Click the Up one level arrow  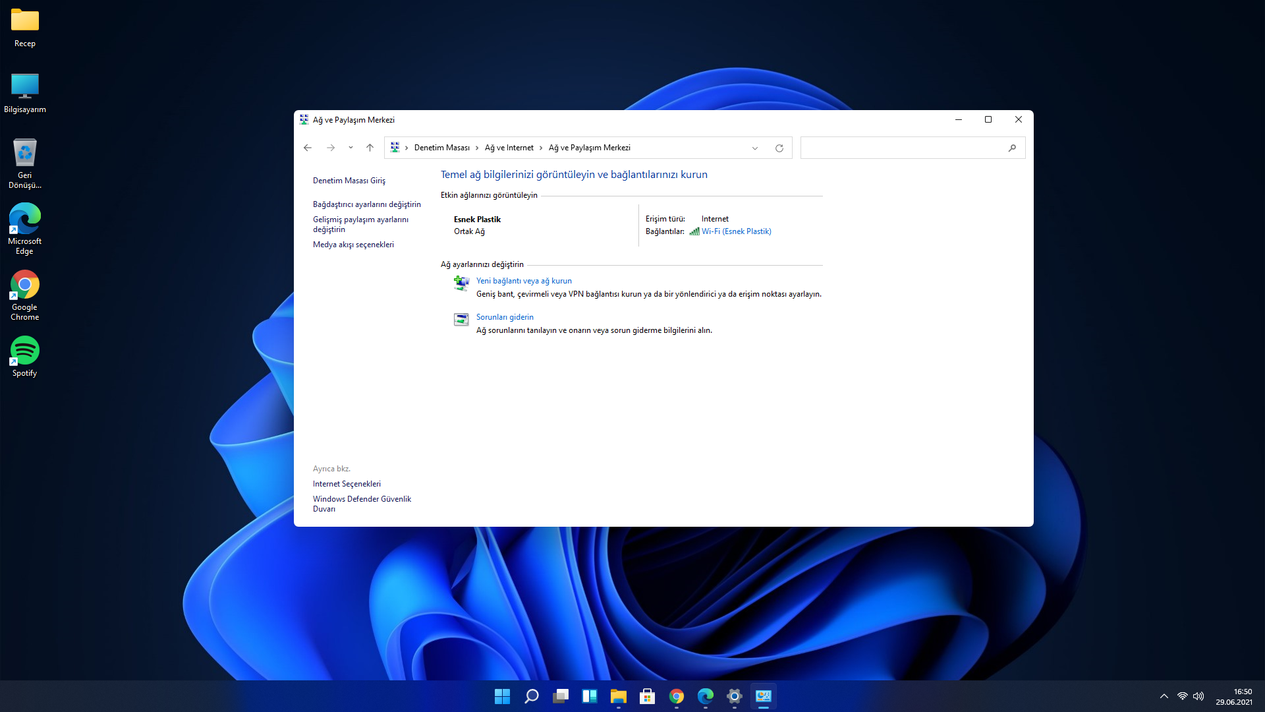pos(370,148)
